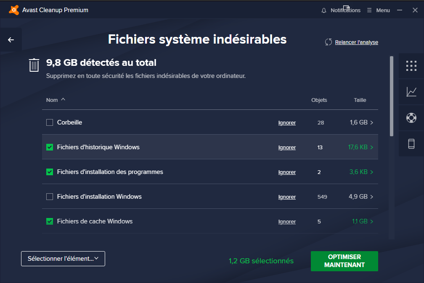Click the rescan circular arrows icon

[328, 42]
